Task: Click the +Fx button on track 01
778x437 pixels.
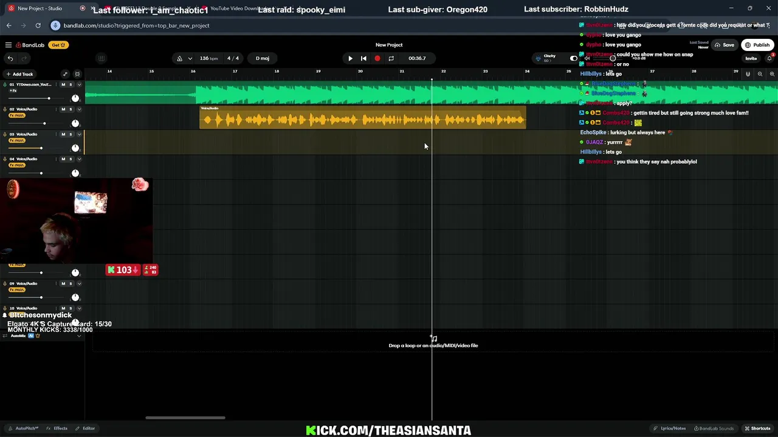Action: coord(13,90)
